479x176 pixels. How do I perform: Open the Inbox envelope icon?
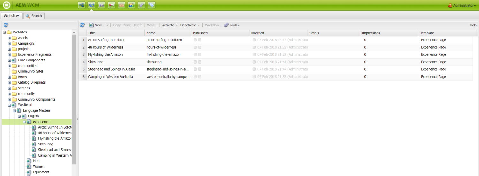click(121, 5)
